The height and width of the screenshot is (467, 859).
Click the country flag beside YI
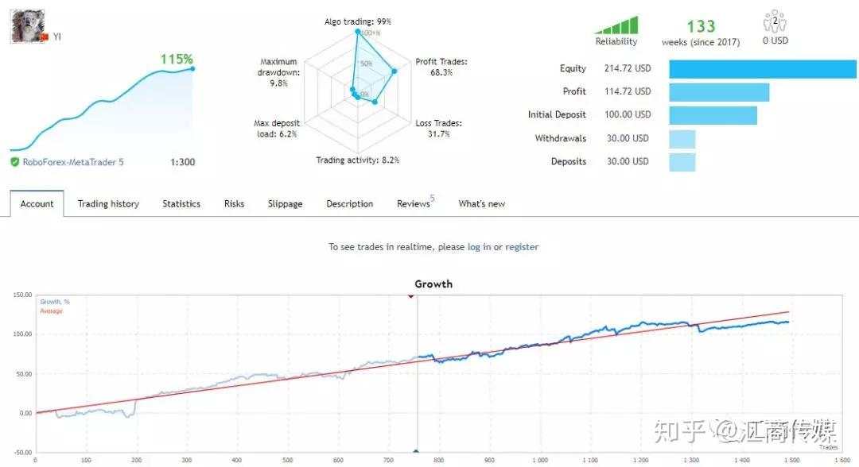coord(45,37)
